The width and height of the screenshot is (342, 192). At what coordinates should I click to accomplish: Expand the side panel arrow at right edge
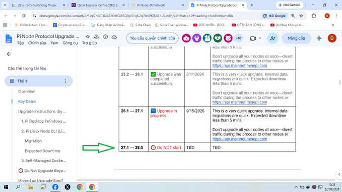(339, 174)
